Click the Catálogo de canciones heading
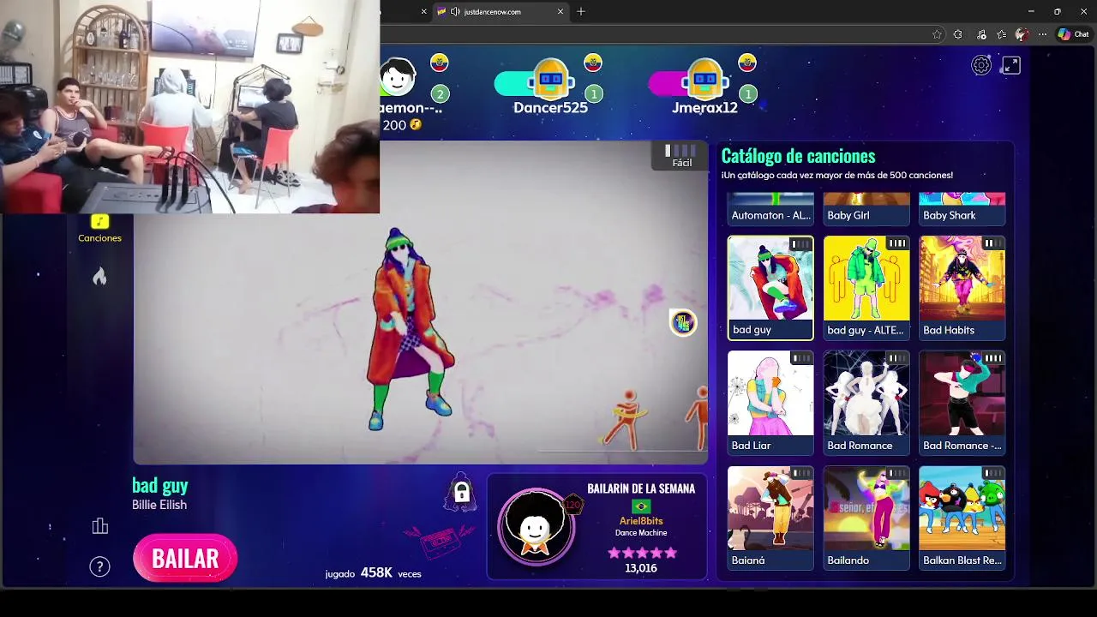 point(798,156)
